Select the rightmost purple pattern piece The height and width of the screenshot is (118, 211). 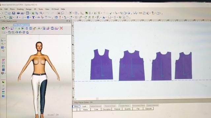click(183, 66)
